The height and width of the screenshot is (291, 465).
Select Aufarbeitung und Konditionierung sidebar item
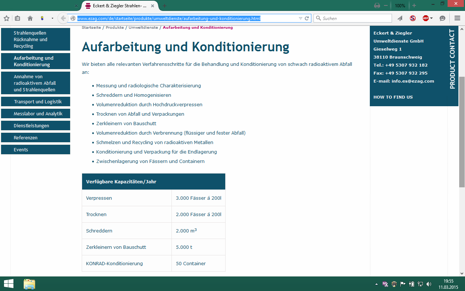(36, 61)
